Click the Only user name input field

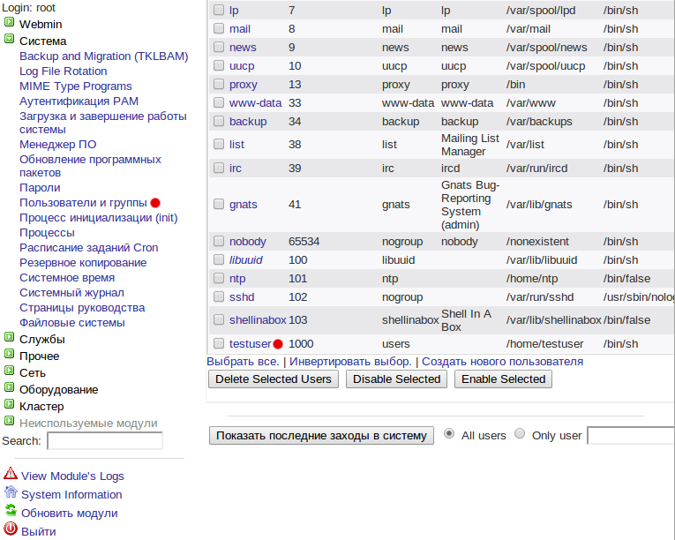631,435
